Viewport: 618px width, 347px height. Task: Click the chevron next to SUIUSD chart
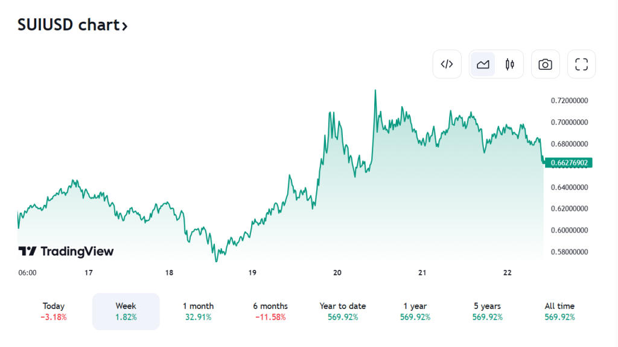[x=124, y=26]
